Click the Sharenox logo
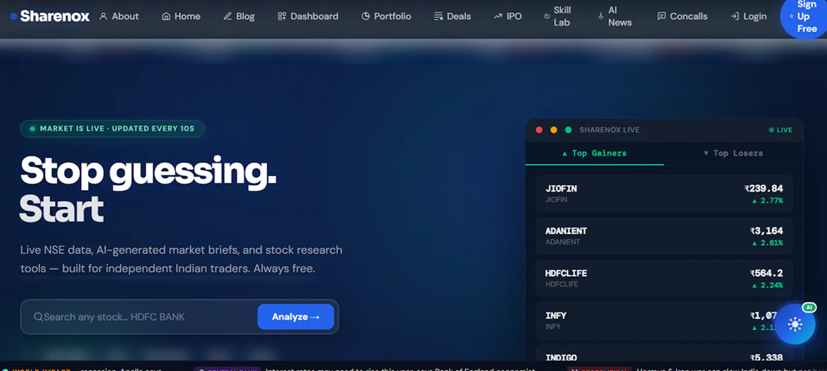827x371 pixels. click(50, 17)
